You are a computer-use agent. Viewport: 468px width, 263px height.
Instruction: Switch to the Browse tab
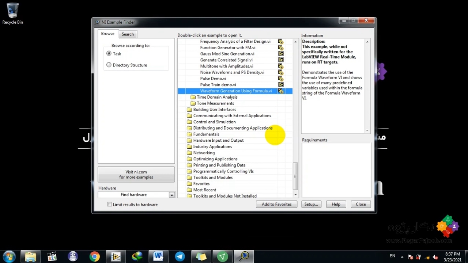pos(107,34)
